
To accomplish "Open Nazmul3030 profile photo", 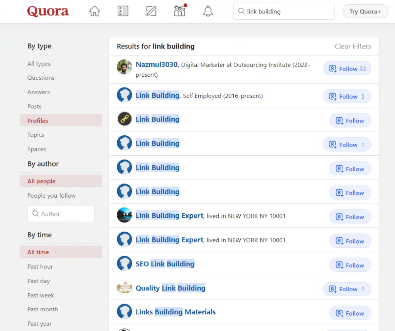I will coord(125,67).
